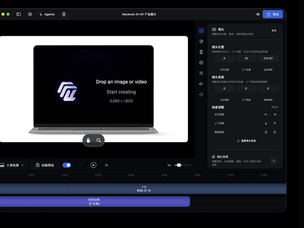Viewport: 304px width, 228px height.
Task: Click left arrow for 左右角度
Action: pyautogui.click(x=266, y=115)
